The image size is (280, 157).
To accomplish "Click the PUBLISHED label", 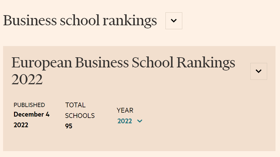I will (29, 105).
